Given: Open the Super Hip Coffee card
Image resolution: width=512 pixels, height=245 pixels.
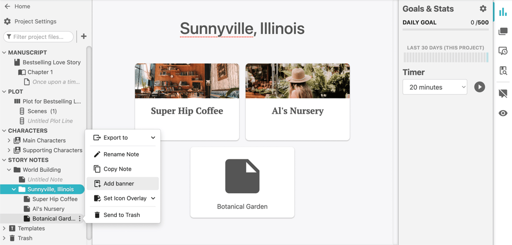Looking at the screenshot, I should click(x=187, y=102).
